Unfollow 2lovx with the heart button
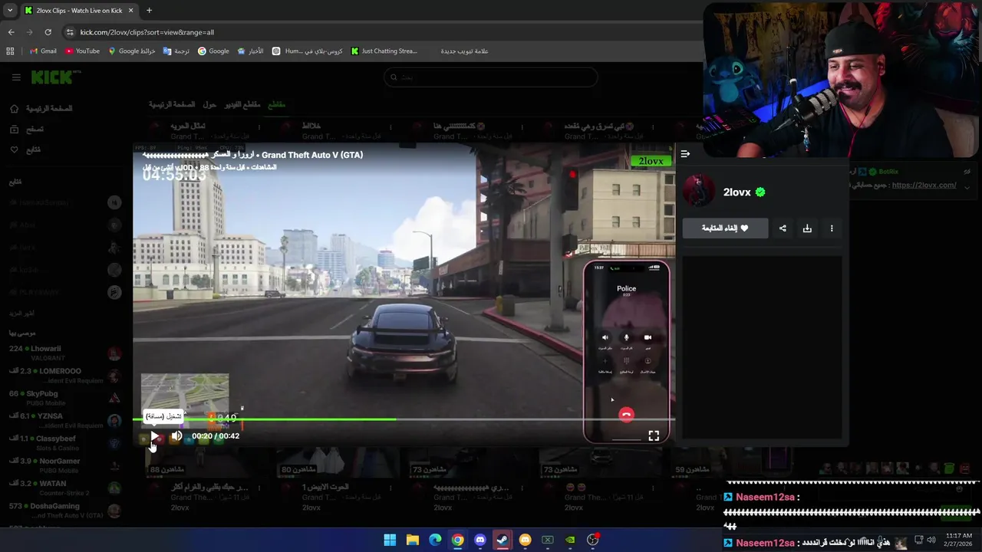Image resolution: width=982 pixels, height=552 pixels. click(725, 228)
